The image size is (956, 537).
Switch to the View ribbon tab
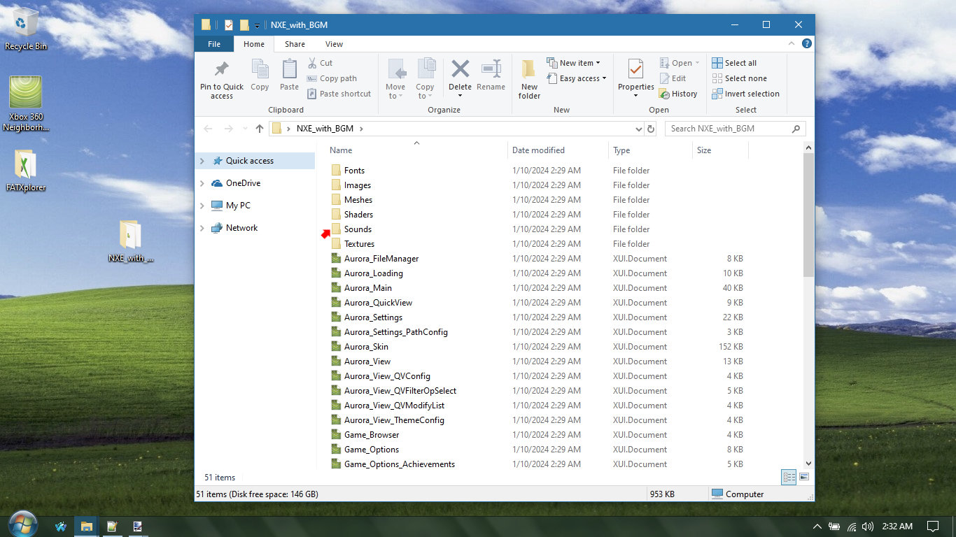pos(334,44)
